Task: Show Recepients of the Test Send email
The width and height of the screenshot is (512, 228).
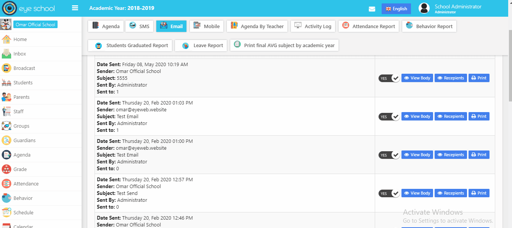Action: coord(451,193)
